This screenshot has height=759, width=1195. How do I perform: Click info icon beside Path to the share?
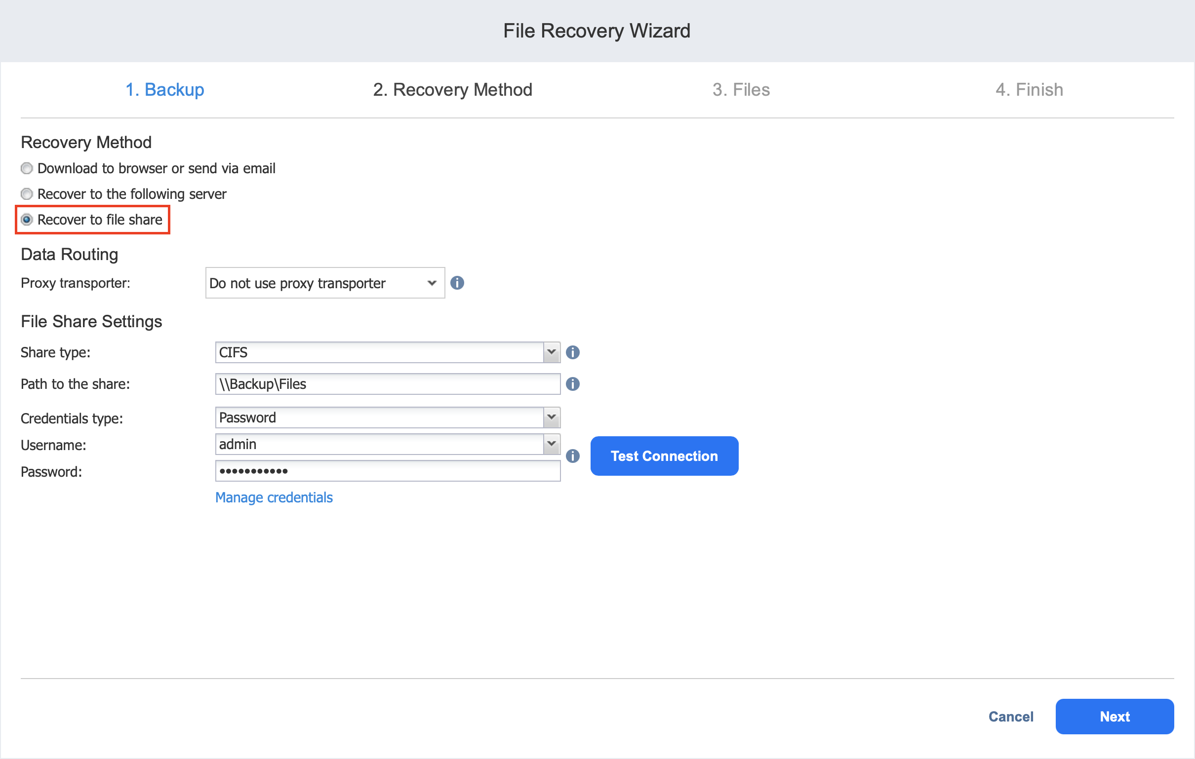(x=572, y=384)
